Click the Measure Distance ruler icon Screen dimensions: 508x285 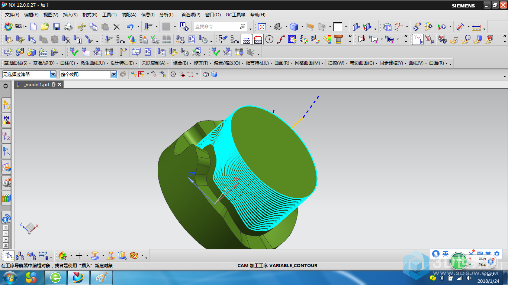tap(476, 27)
